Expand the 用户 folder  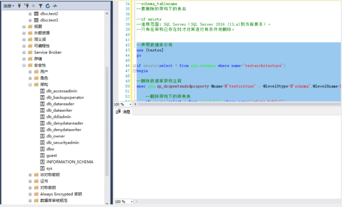pos(30,72)
